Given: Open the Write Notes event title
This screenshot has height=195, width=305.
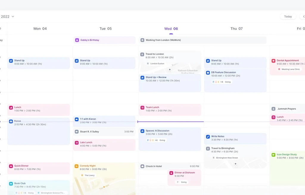Looking at the screenshot, I should point(218,136).
